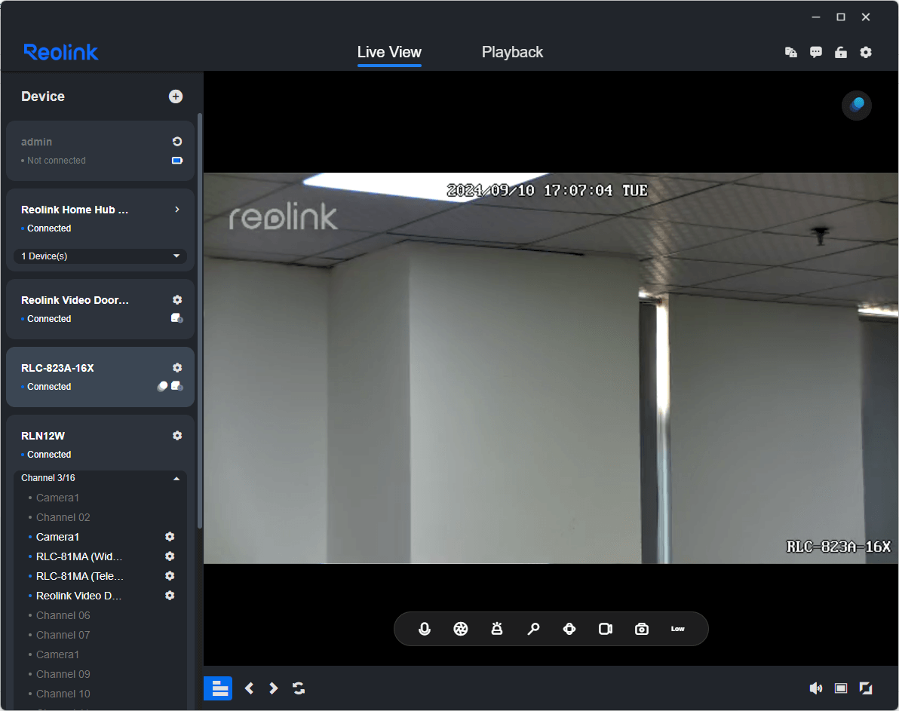Viewport: 899px width, 711px height.
Task: Open settings for Reolink Video Doorbell device card
Action: pos(177,300)
